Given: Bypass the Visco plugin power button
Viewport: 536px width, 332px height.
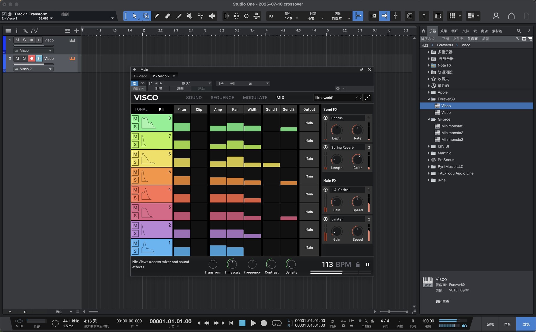Looking at the screenshot, I should click(134, 83).
